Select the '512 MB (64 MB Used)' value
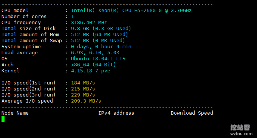 pyautogui.click(x=99, y=35)
